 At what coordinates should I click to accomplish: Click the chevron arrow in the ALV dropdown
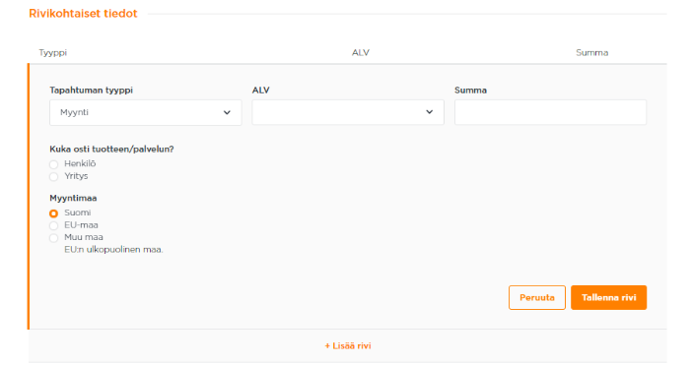point(429,112)
